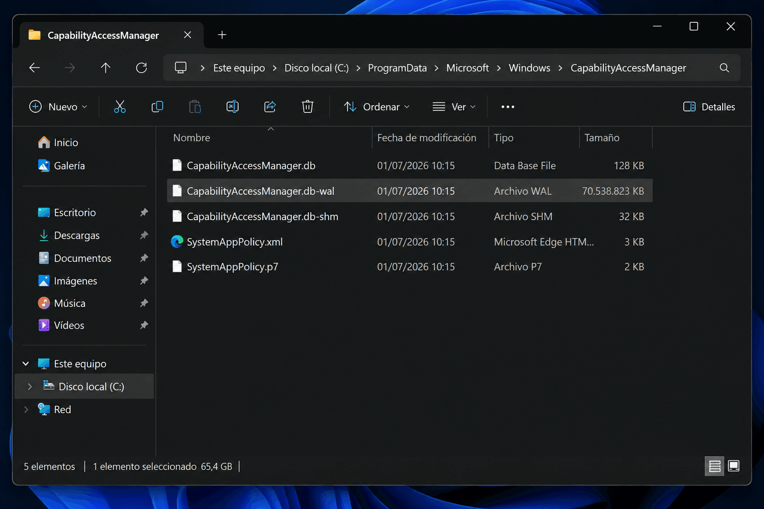Screen dimensions: 764x509
Task: Navigate to Microsoft breadcrumb
Action: (468, 68)
